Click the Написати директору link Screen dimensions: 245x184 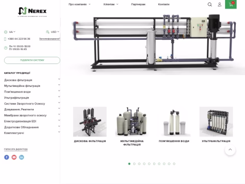16,149
